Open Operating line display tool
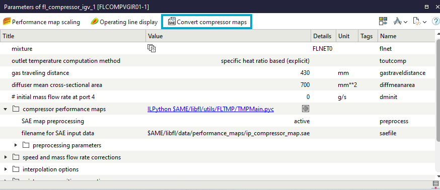This screenshot has height=190, width=440. tap(124, 22)
